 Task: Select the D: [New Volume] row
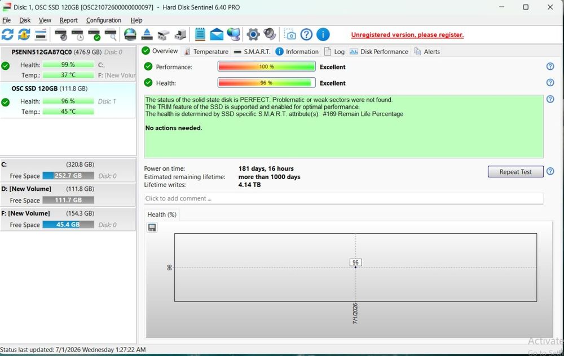68,195
